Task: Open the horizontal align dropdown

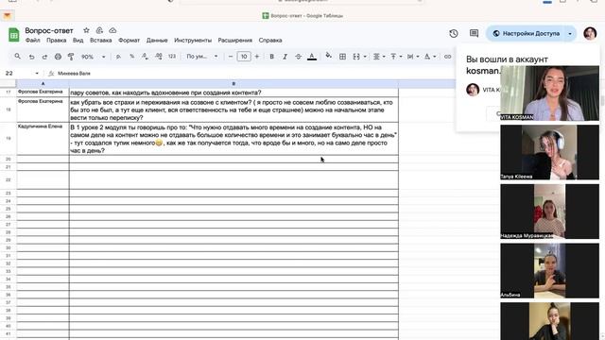Action: click(x=379, y=57)
